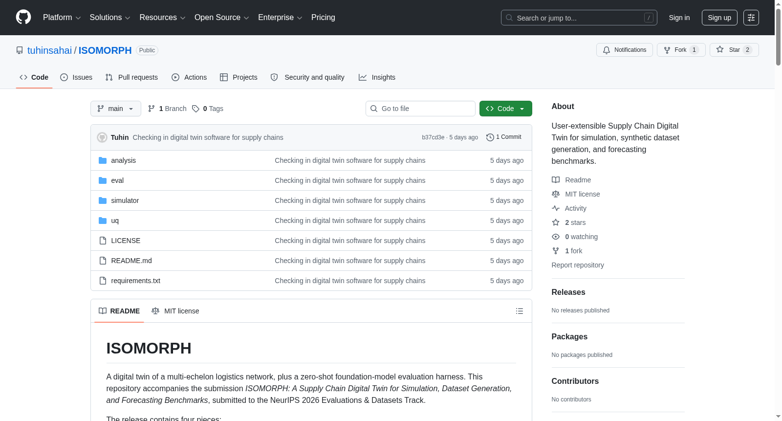Click the tag icon next to Tags
Image resolution: width=782 pixels, height=421 pixels.
point(195,109)
